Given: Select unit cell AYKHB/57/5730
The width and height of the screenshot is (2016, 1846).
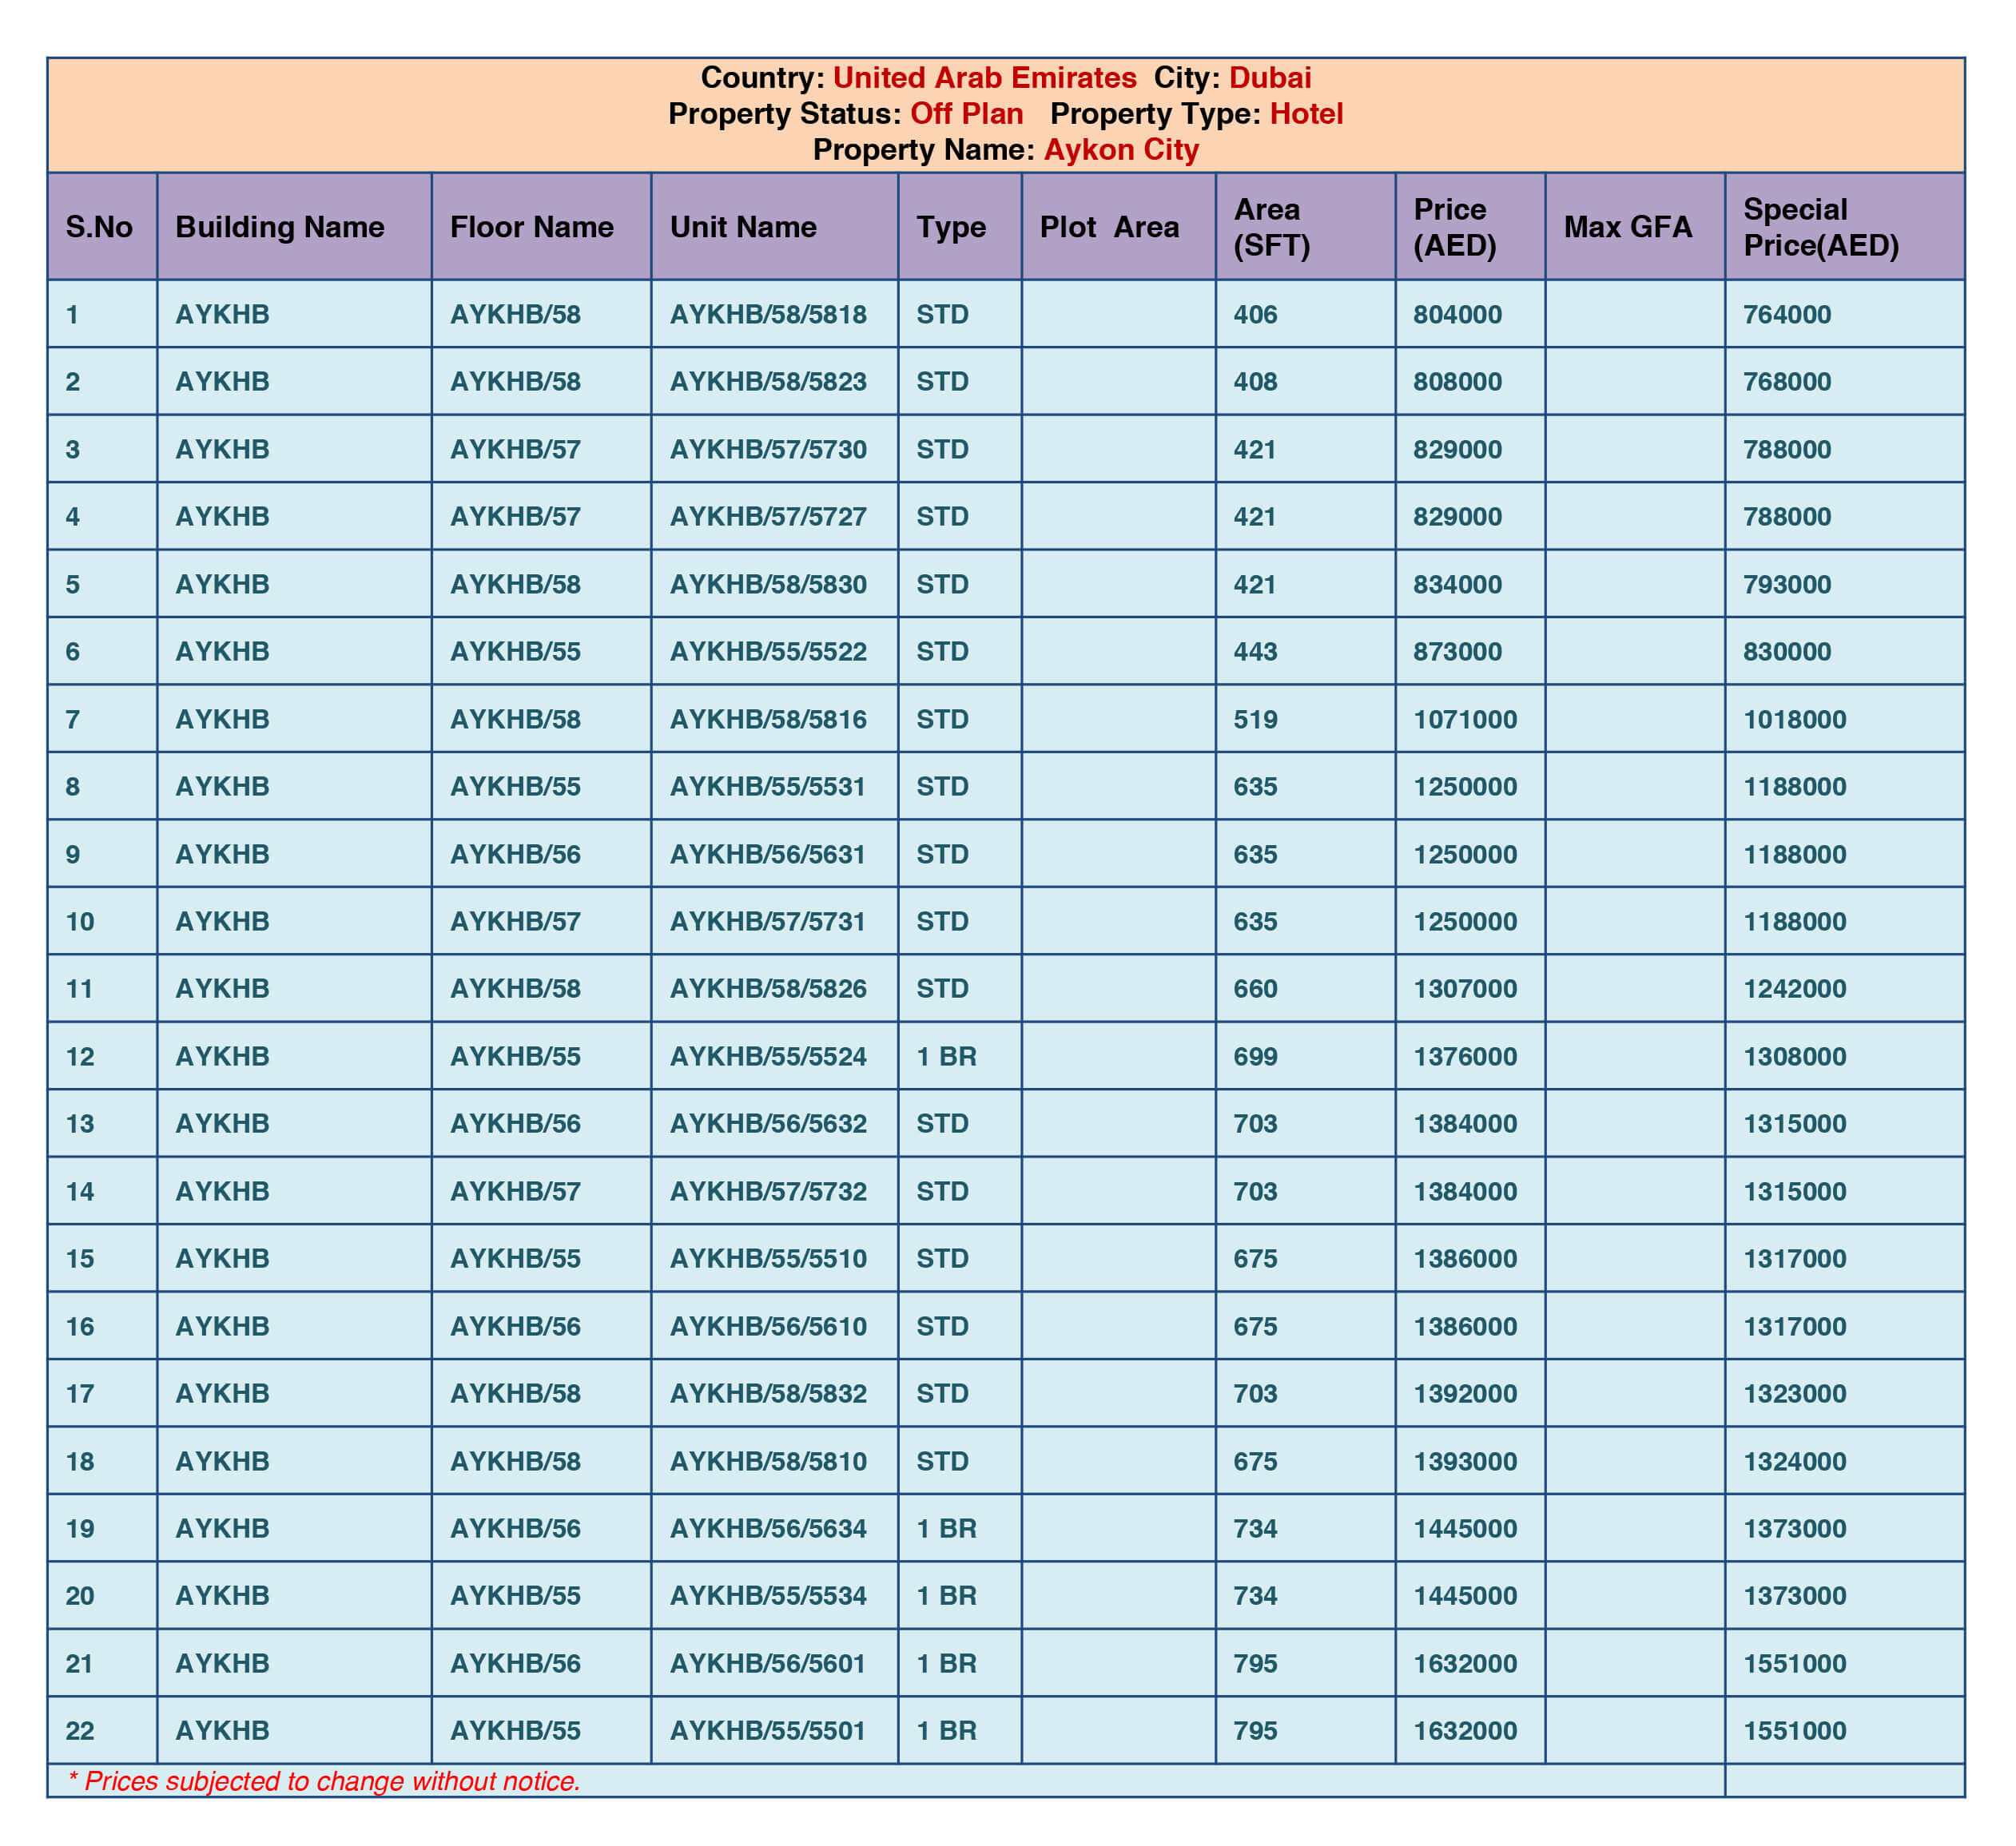Looking at the screenshot, I should tap(775, 449).
